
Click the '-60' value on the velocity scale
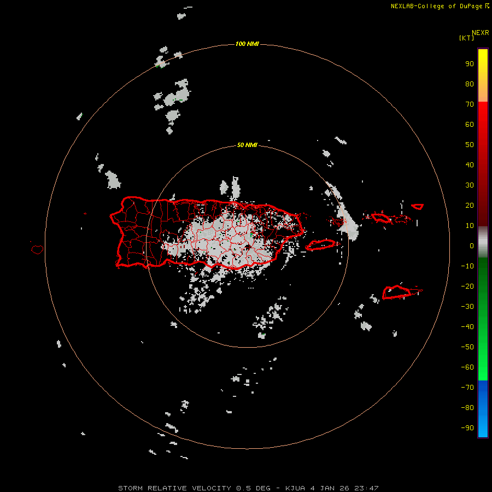pyautogui.click(x=467, y=367)
